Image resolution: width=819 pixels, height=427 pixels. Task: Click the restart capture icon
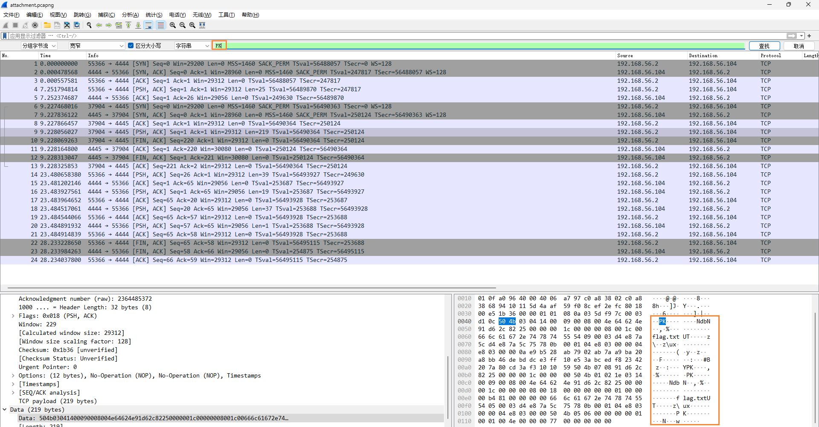pyautogui.click(x=25, y=25)
